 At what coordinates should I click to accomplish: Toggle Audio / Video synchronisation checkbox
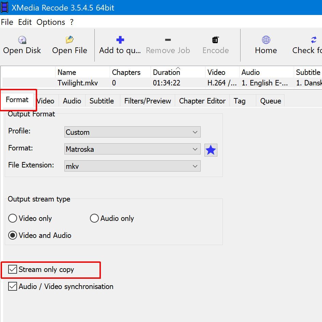tap(13, 286)
